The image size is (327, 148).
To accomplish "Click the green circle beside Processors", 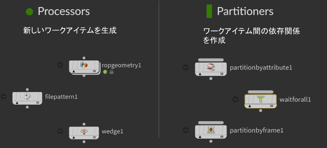I will point(30,12).
